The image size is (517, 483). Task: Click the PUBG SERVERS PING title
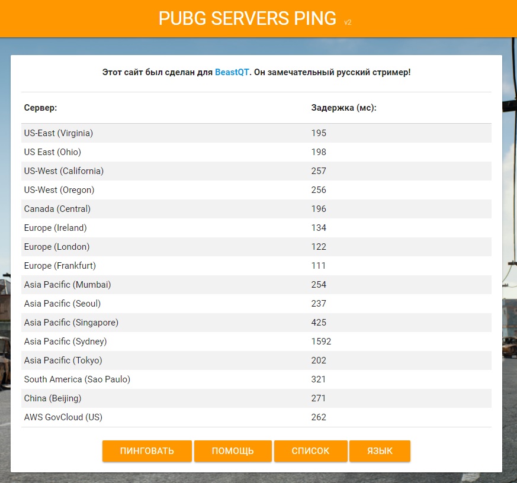248,18
